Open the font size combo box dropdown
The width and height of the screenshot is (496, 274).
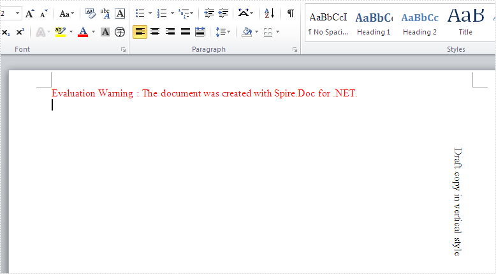(x=17, y=13)
